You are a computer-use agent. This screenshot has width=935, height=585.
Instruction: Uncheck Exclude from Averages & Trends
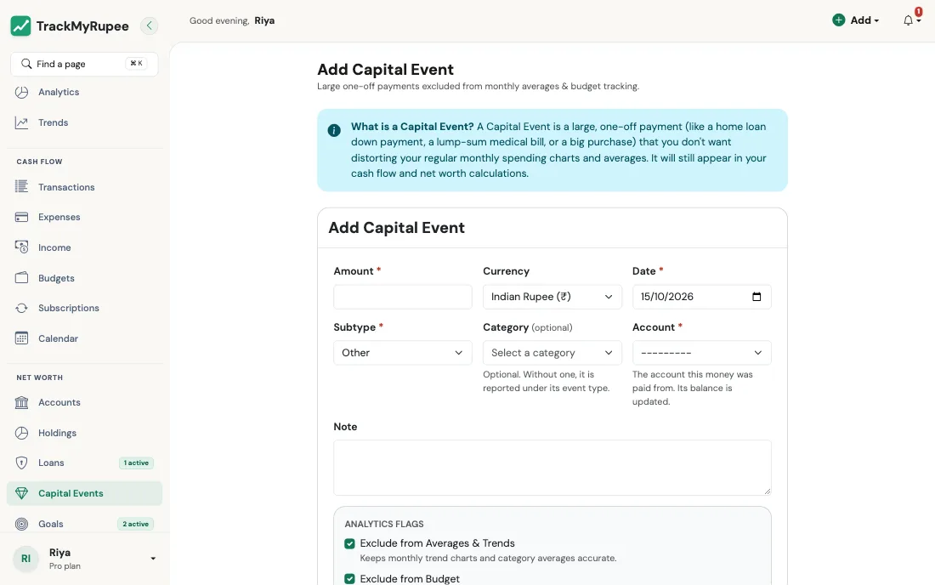click(349, 543)
